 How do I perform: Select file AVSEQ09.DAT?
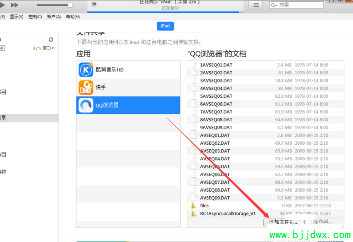tap(265, 198)
